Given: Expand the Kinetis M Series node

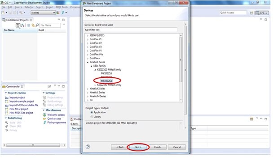Looking at the screenshot, I should [x=88, y=97].
